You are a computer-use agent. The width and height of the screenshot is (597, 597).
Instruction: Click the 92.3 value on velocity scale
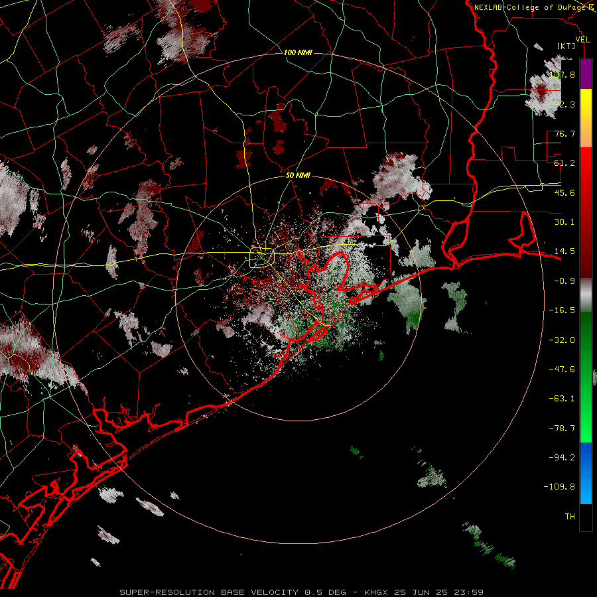[564, 104]
